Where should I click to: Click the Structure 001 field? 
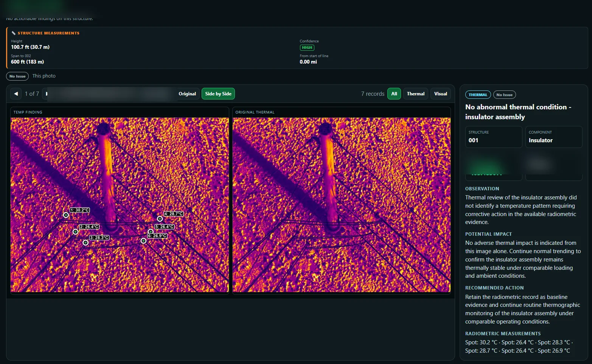click(494, 137)
